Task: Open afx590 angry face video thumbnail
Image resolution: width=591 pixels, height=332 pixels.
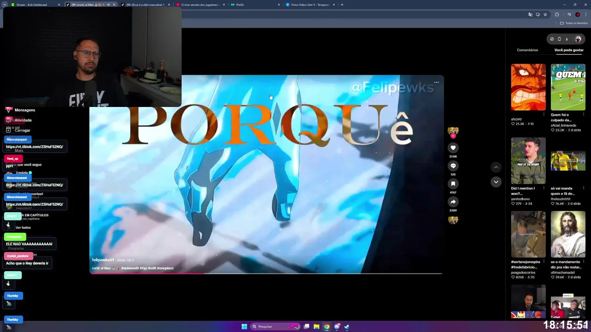Action: [528, 87]
